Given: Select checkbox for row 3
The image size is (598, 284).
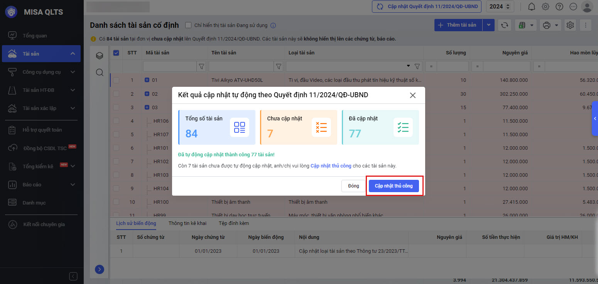Looking at the screenshot, I should pos(116,107).
